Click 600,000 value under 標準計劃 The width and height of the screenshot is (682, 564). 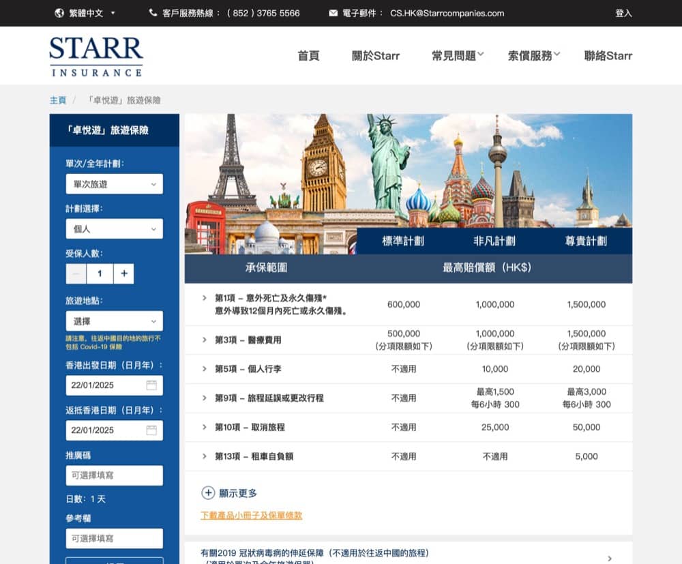(x=404, y=304)
